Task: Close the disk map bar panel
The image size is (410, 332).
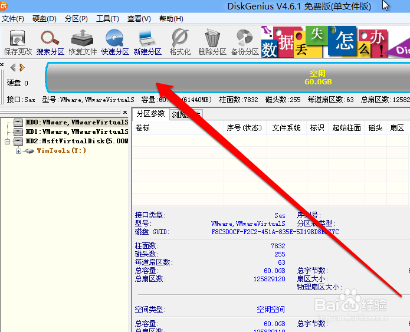Action: coord(2,64)
